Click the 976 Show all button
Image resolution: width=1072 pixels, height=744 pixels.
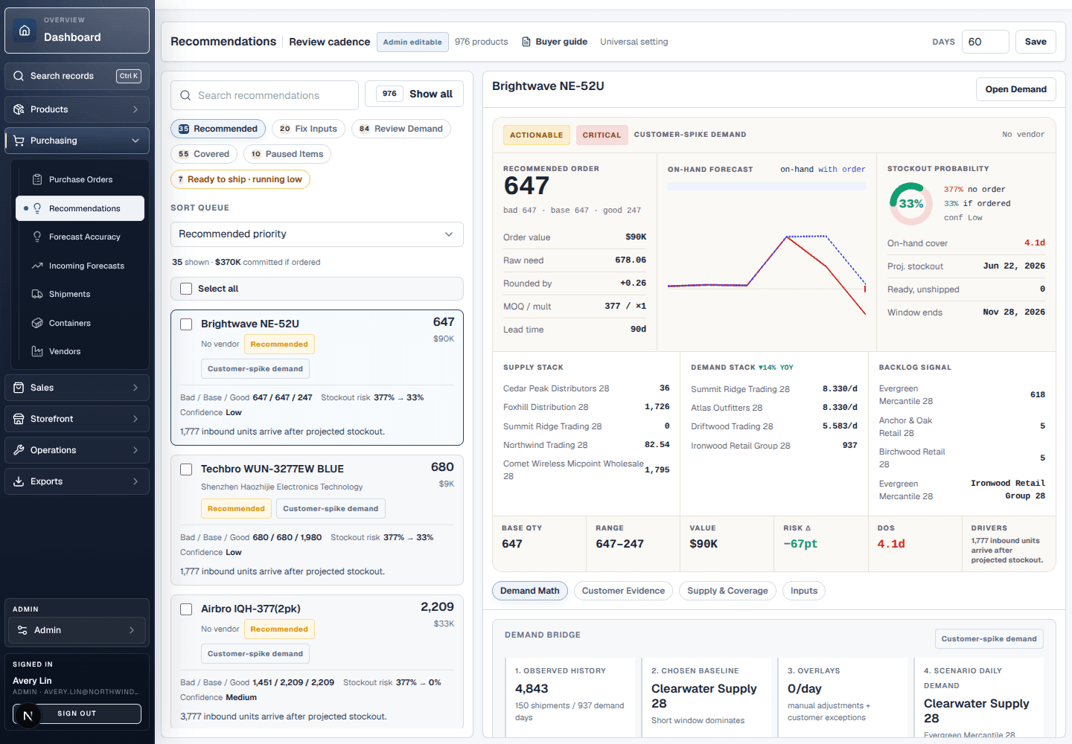pos(415,94)
